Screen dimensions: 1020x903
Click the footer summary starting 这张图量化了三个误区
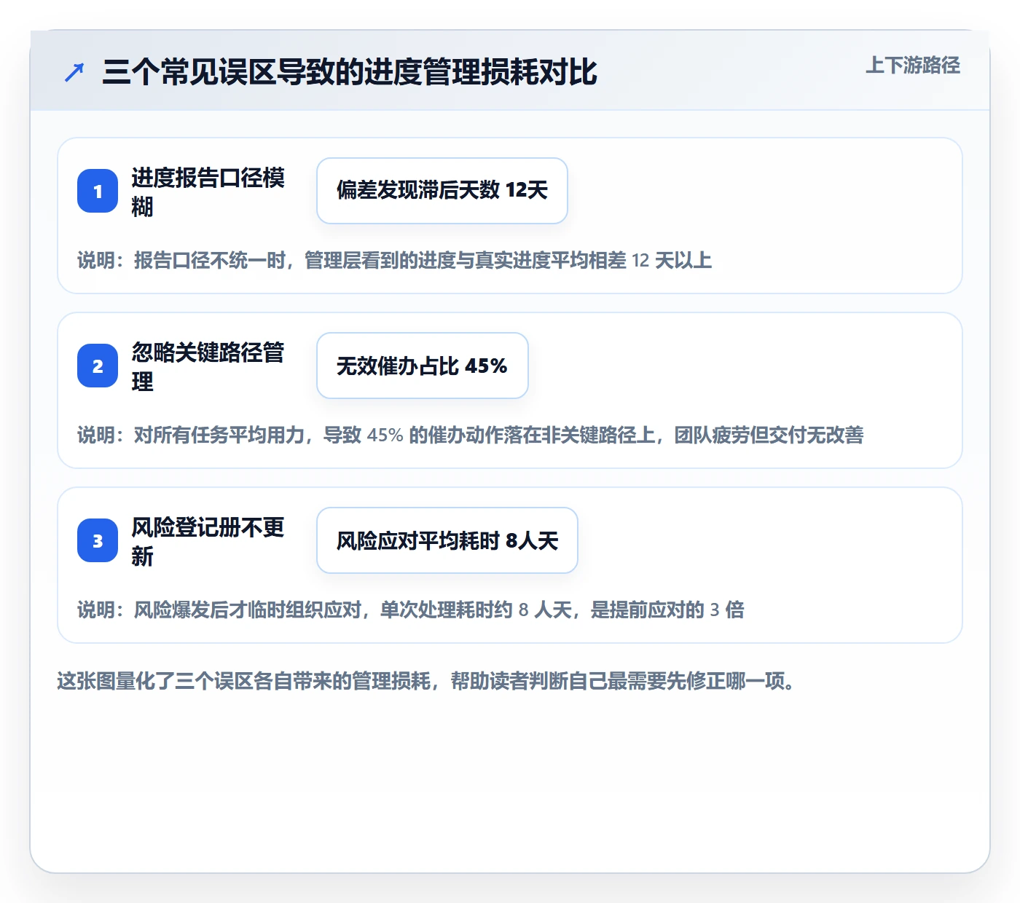[x=426, y=681]
